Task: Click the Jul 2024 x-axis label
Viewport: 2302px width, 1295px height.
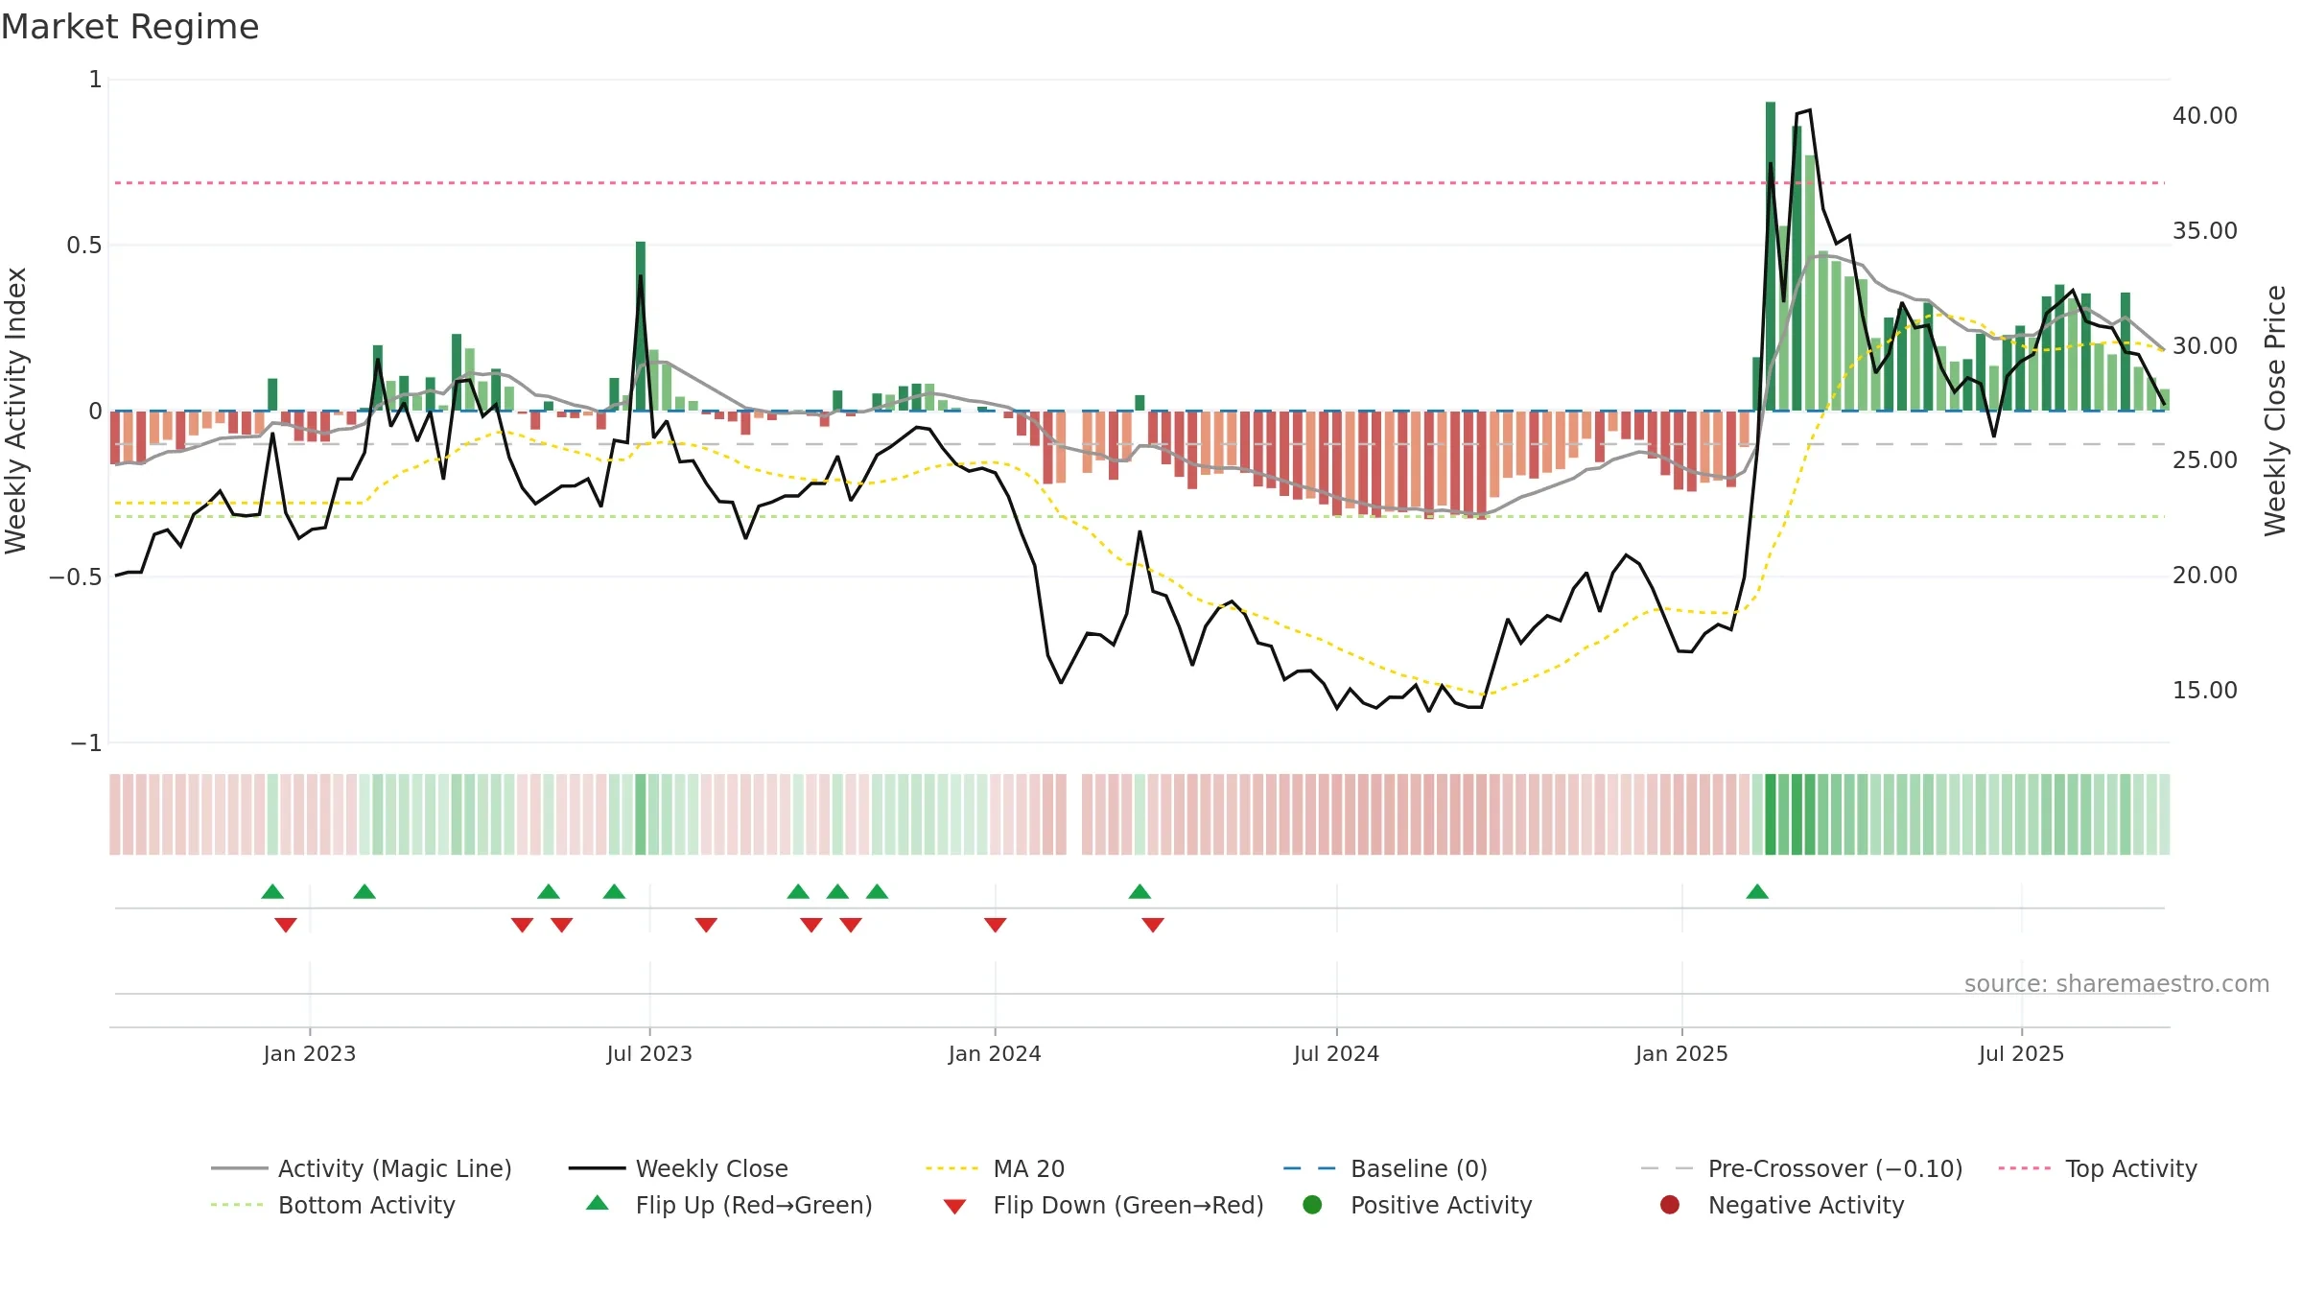Action: pyautogui.click(x=1336, y=1053)
